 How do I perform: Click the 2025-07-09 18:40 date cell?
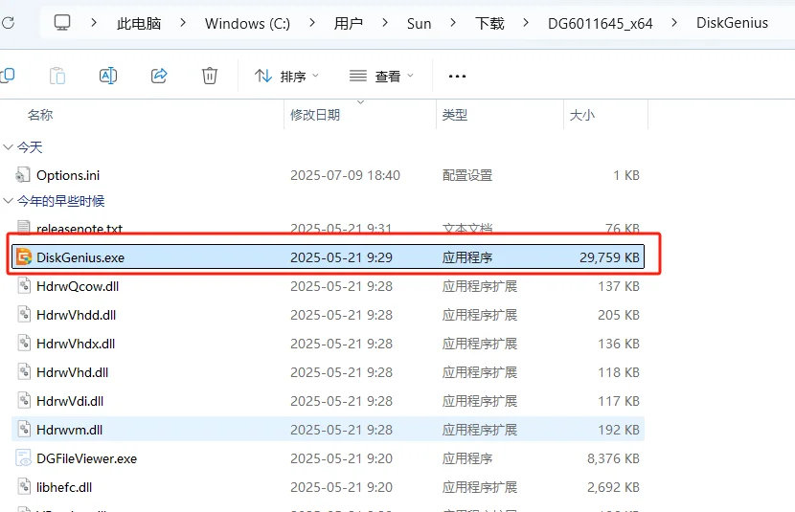pos(345,175)
